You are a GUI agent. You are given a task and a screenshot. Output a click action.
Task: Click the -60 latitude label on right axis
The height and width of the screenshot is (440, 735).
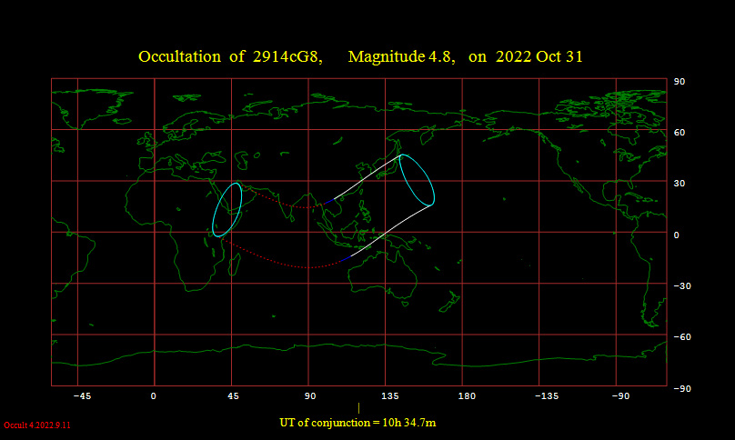pyautogui.click(x=680, y=337)
